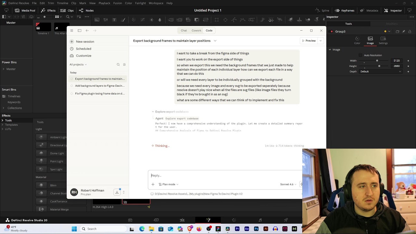416x234 pixels.
Task: Click the pin icon for Group3
Action: tap(404, 32)
